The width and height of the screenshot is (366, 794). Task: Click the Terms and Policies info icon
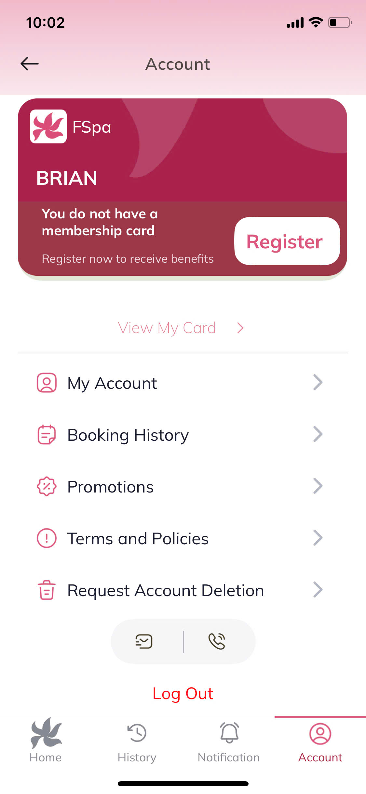pyautogui.click(x=47, y=538)
